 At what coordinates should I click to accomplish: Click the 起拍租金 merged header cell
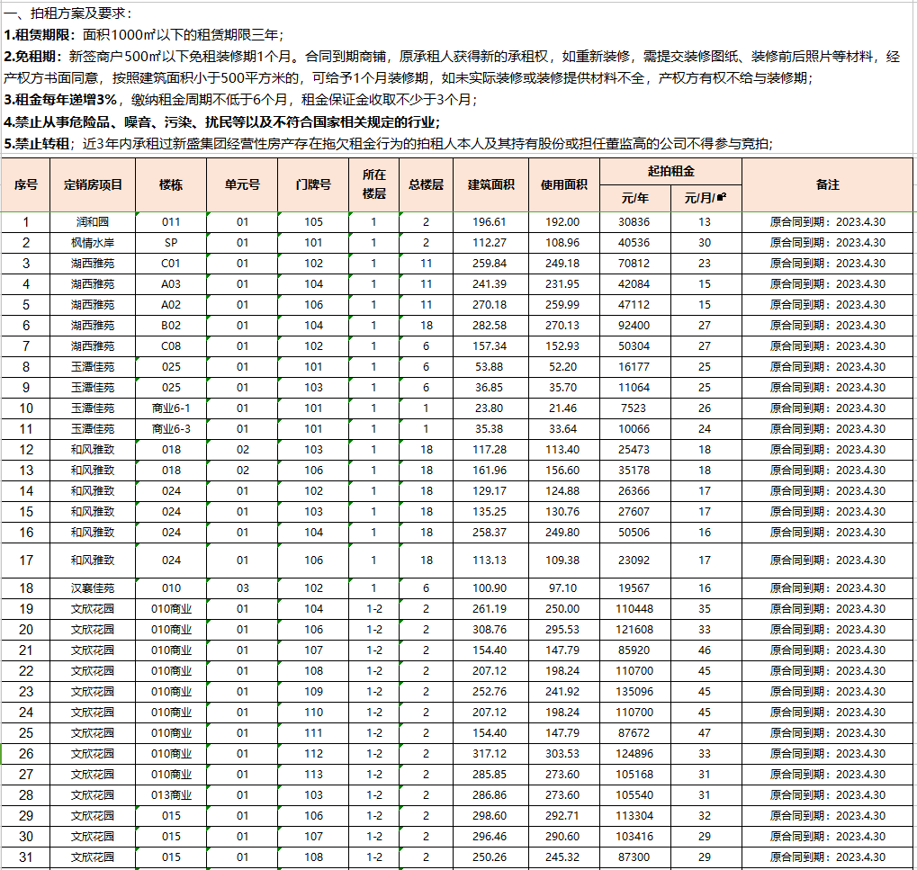[670, 171]
